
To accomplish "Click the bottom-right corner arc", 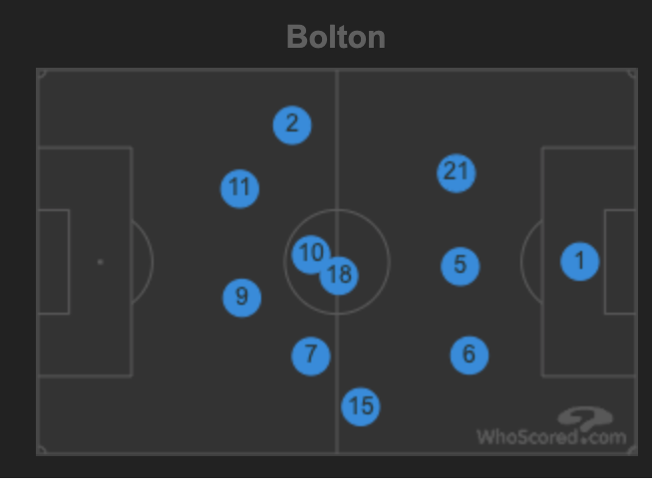I will (x=632, y=450).
